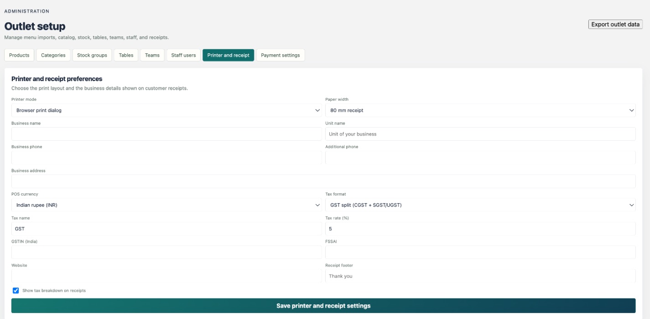
Task: Switch to the Payment settings tab
Action: coord(281,55)
